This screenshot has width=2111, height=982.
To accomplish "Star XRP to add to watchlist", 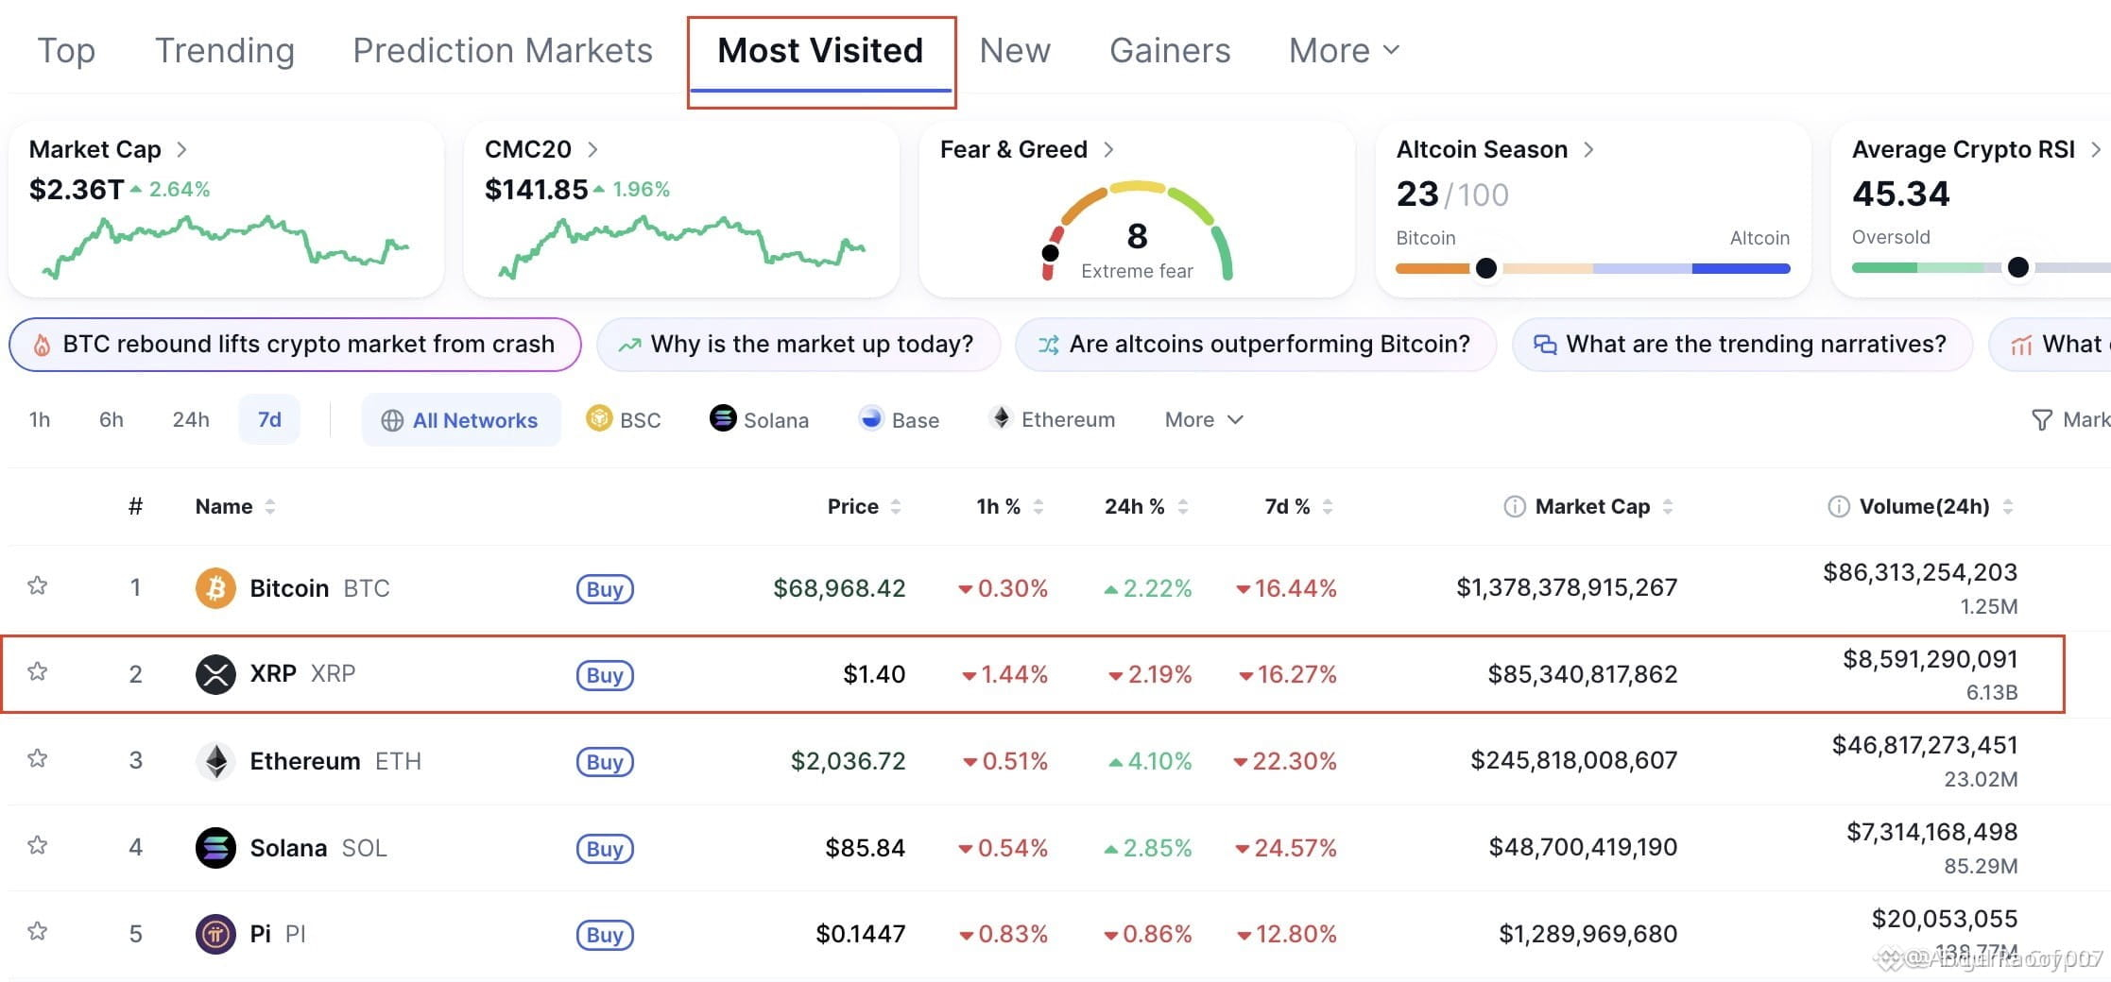I will (38, 671).
